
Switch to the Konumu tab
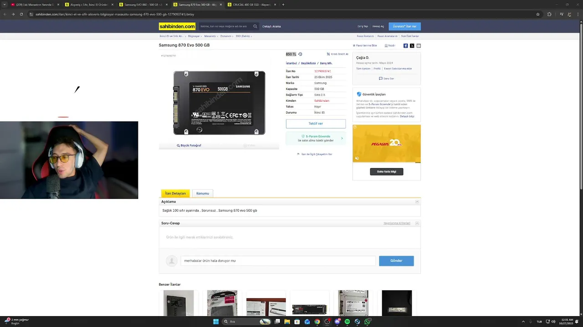(x=203, y=193)
